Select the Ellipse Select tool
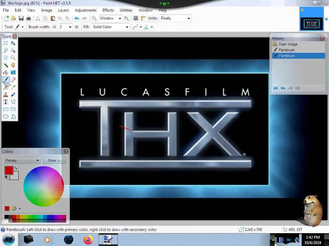The width and height of the screenshot is (329, 246). (6, 58)
